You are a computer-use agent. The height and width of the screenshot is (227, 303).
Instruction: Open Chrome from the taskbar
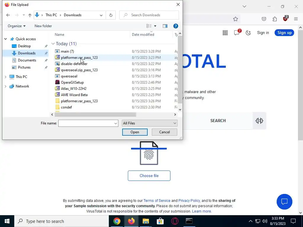117,221
